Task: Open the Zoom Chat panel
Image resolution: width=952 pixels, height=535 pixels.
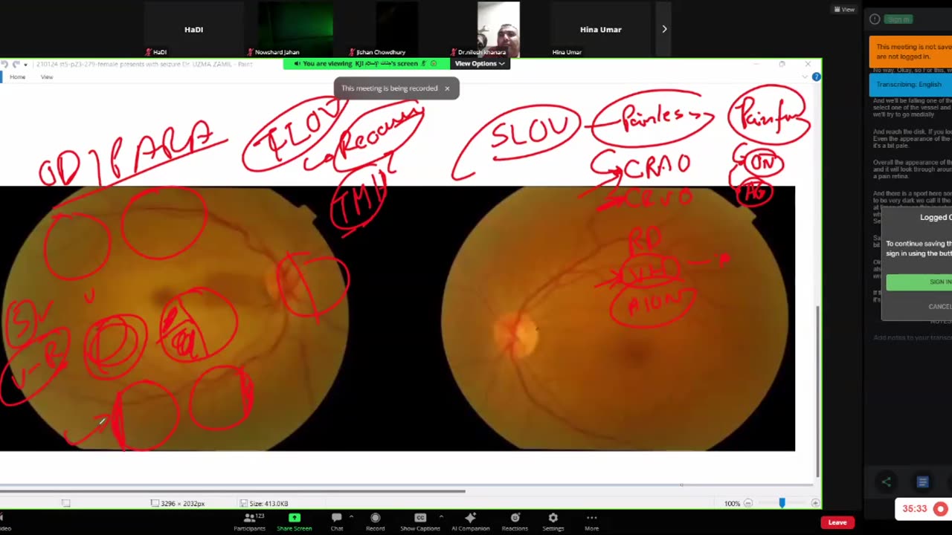Action: point(337,522)
